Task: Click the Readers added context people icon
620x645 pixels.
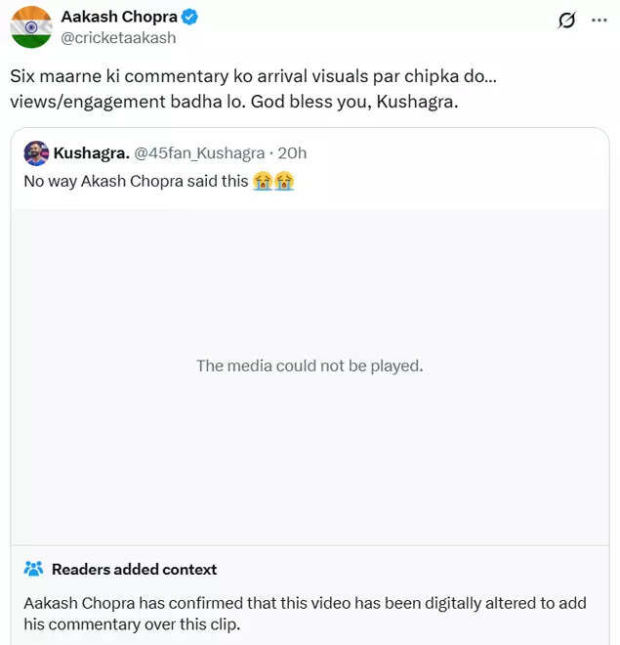Action: [34, 569]
